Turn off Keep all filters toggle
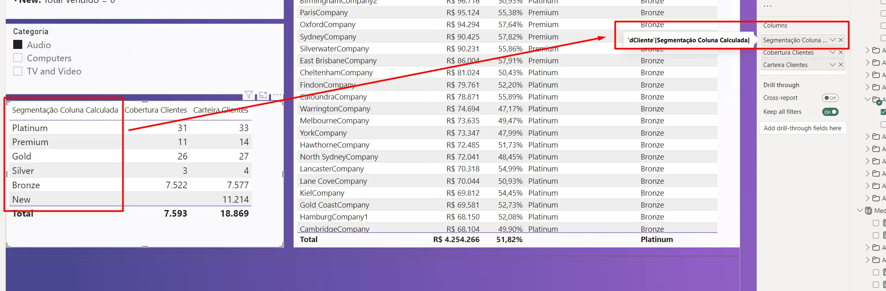 (830, 112)
